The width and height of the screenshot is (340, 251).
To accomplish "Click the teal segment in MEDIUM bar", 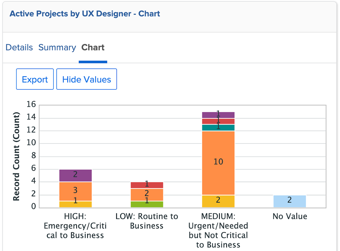I will [218, 128].
